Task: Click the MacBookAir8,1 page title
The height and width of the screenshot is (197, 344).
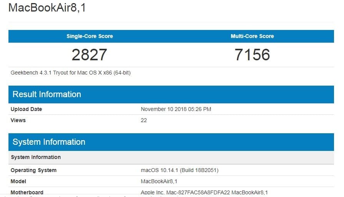Action: click(47, 8)
